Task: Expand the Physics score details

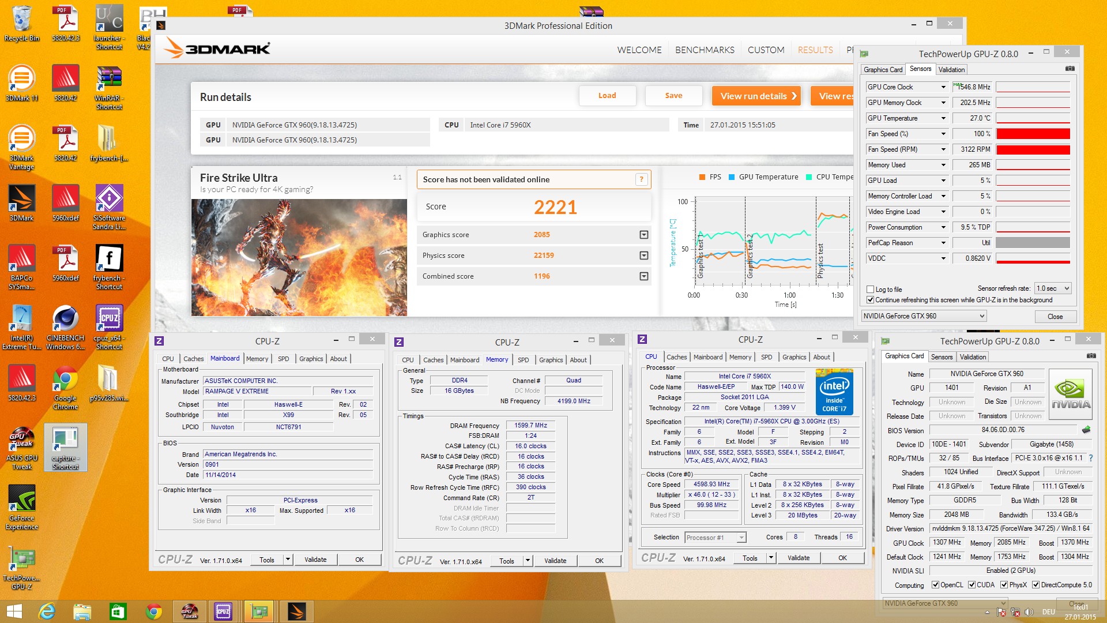Action: 644,256
